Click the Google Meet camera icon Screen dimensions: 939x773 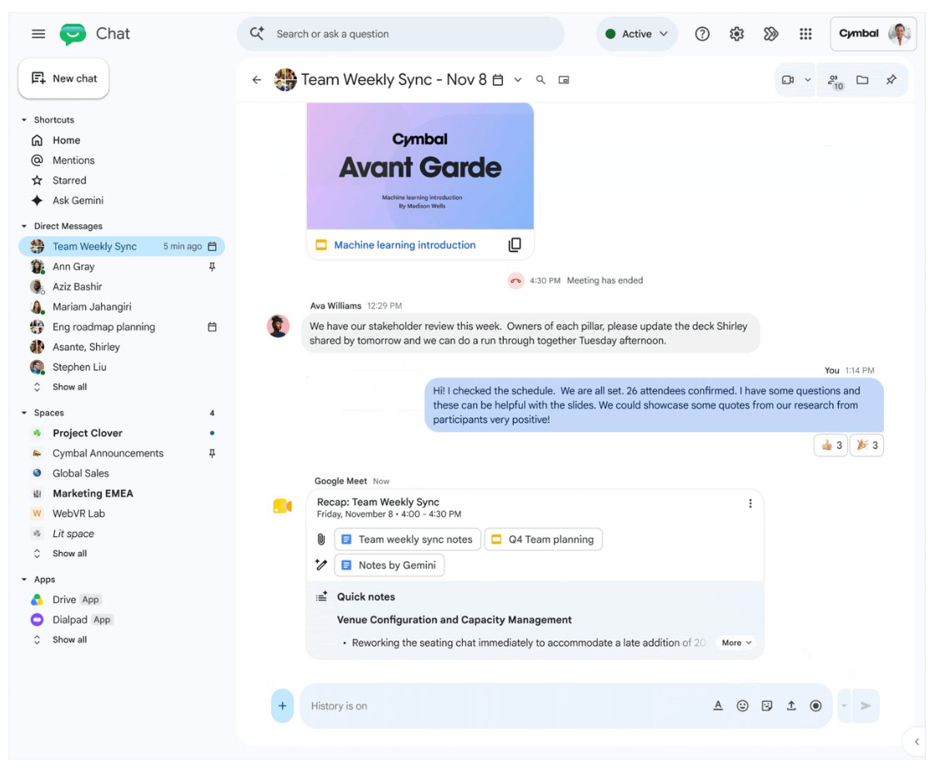click(x=283, y=506)
